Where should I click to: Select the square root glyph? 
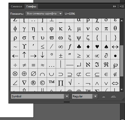[70, 82]
